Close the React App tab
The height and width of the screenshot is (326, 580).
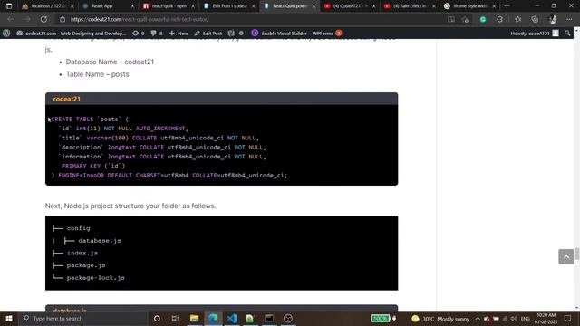(x=132, y=6)
